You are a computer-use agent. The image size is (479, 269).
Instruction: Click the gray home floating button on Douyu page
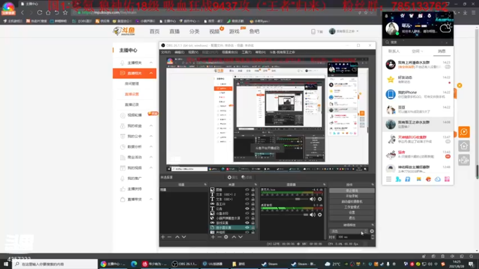(463, 146)
